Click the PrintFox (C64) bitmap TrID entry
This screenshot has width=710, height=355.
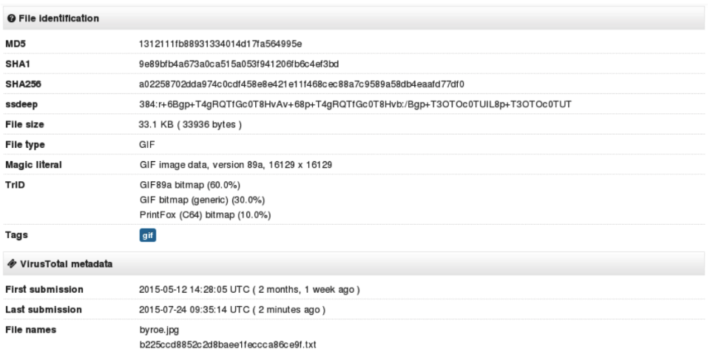(x=205, y=215)
